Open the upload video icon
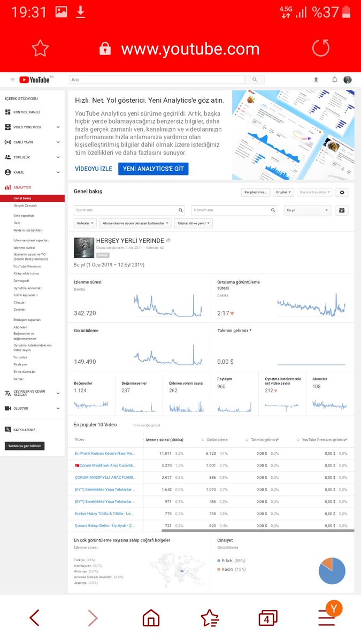This screenshot has width=361, height=642. 316,80
